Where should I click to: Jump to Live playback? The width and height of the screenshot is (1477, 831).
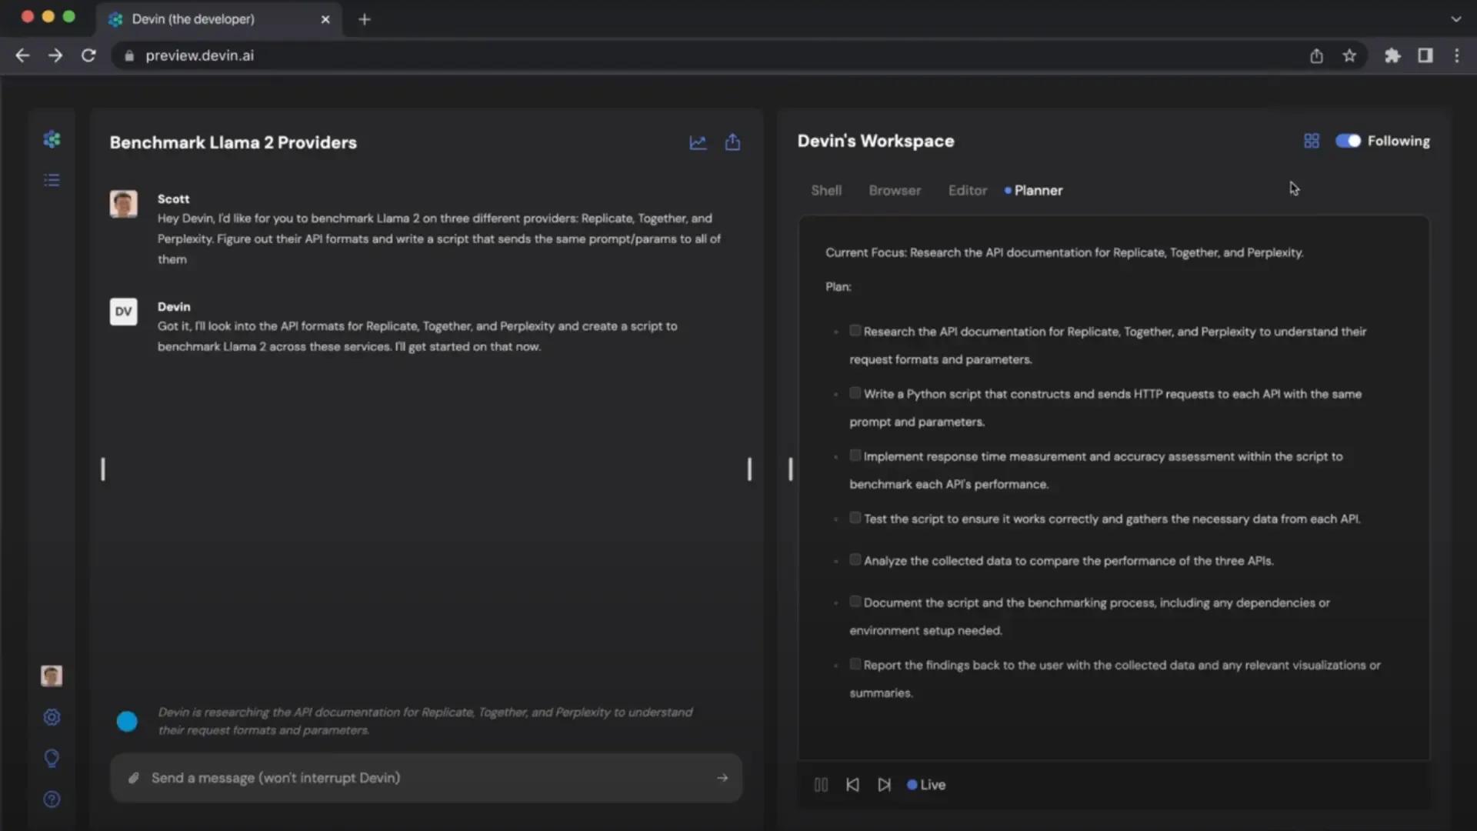(926, 785)
